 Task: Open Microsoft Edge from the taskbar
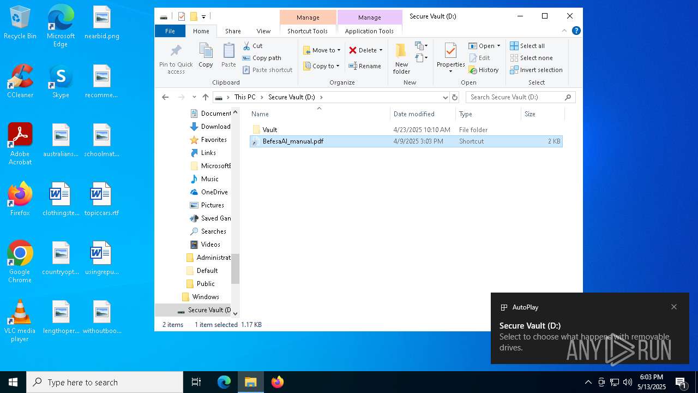coord(224,382)
